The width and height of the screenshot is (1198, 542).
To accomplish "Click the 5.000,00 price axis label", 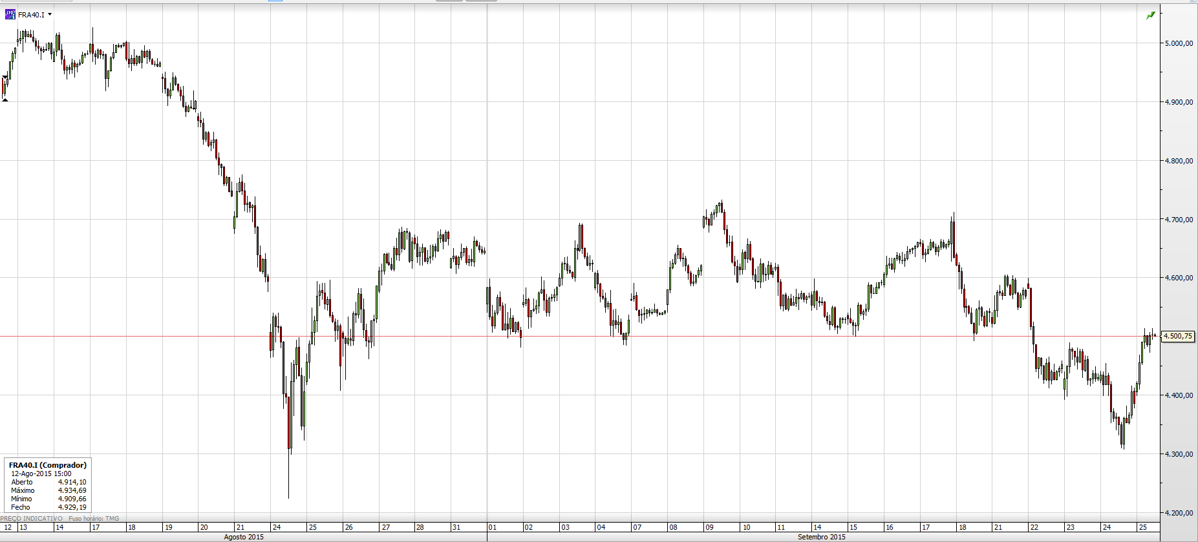I will tap(1179, 43).
